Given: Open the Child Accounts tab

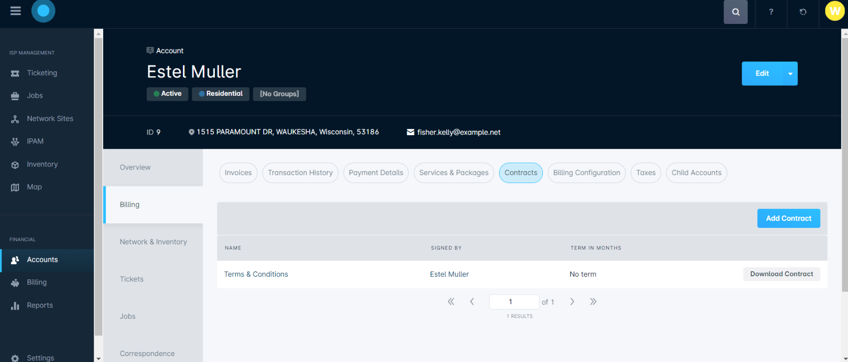Looking at the screenshot, I should click(x=696, y=173).
